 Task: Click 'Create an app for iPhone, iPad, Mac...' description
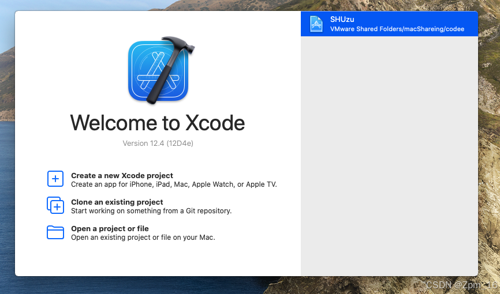click(x=174, y=184)
